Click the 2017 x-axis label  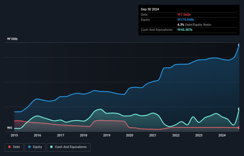(61, 135)
